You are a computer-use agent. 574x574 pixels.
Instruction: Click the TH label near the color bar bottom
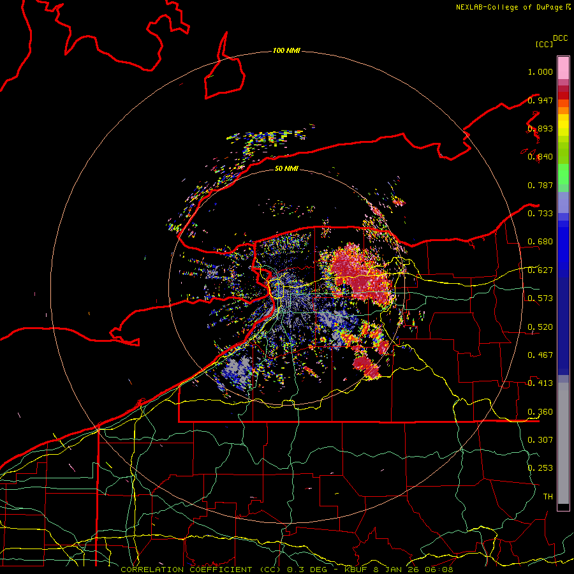pos(548,496)
